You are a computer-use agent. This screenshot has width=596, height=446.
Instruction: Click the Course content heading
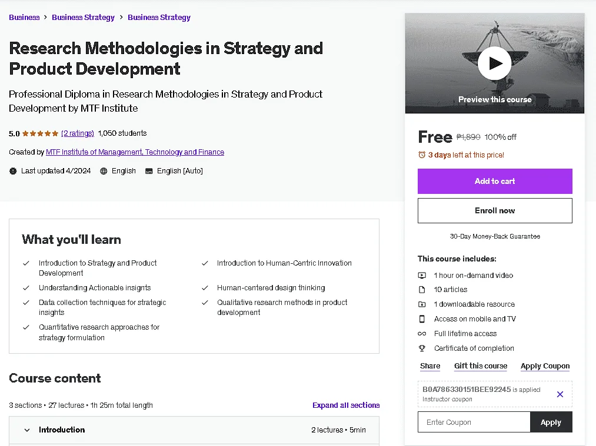(x=55, y=378)
